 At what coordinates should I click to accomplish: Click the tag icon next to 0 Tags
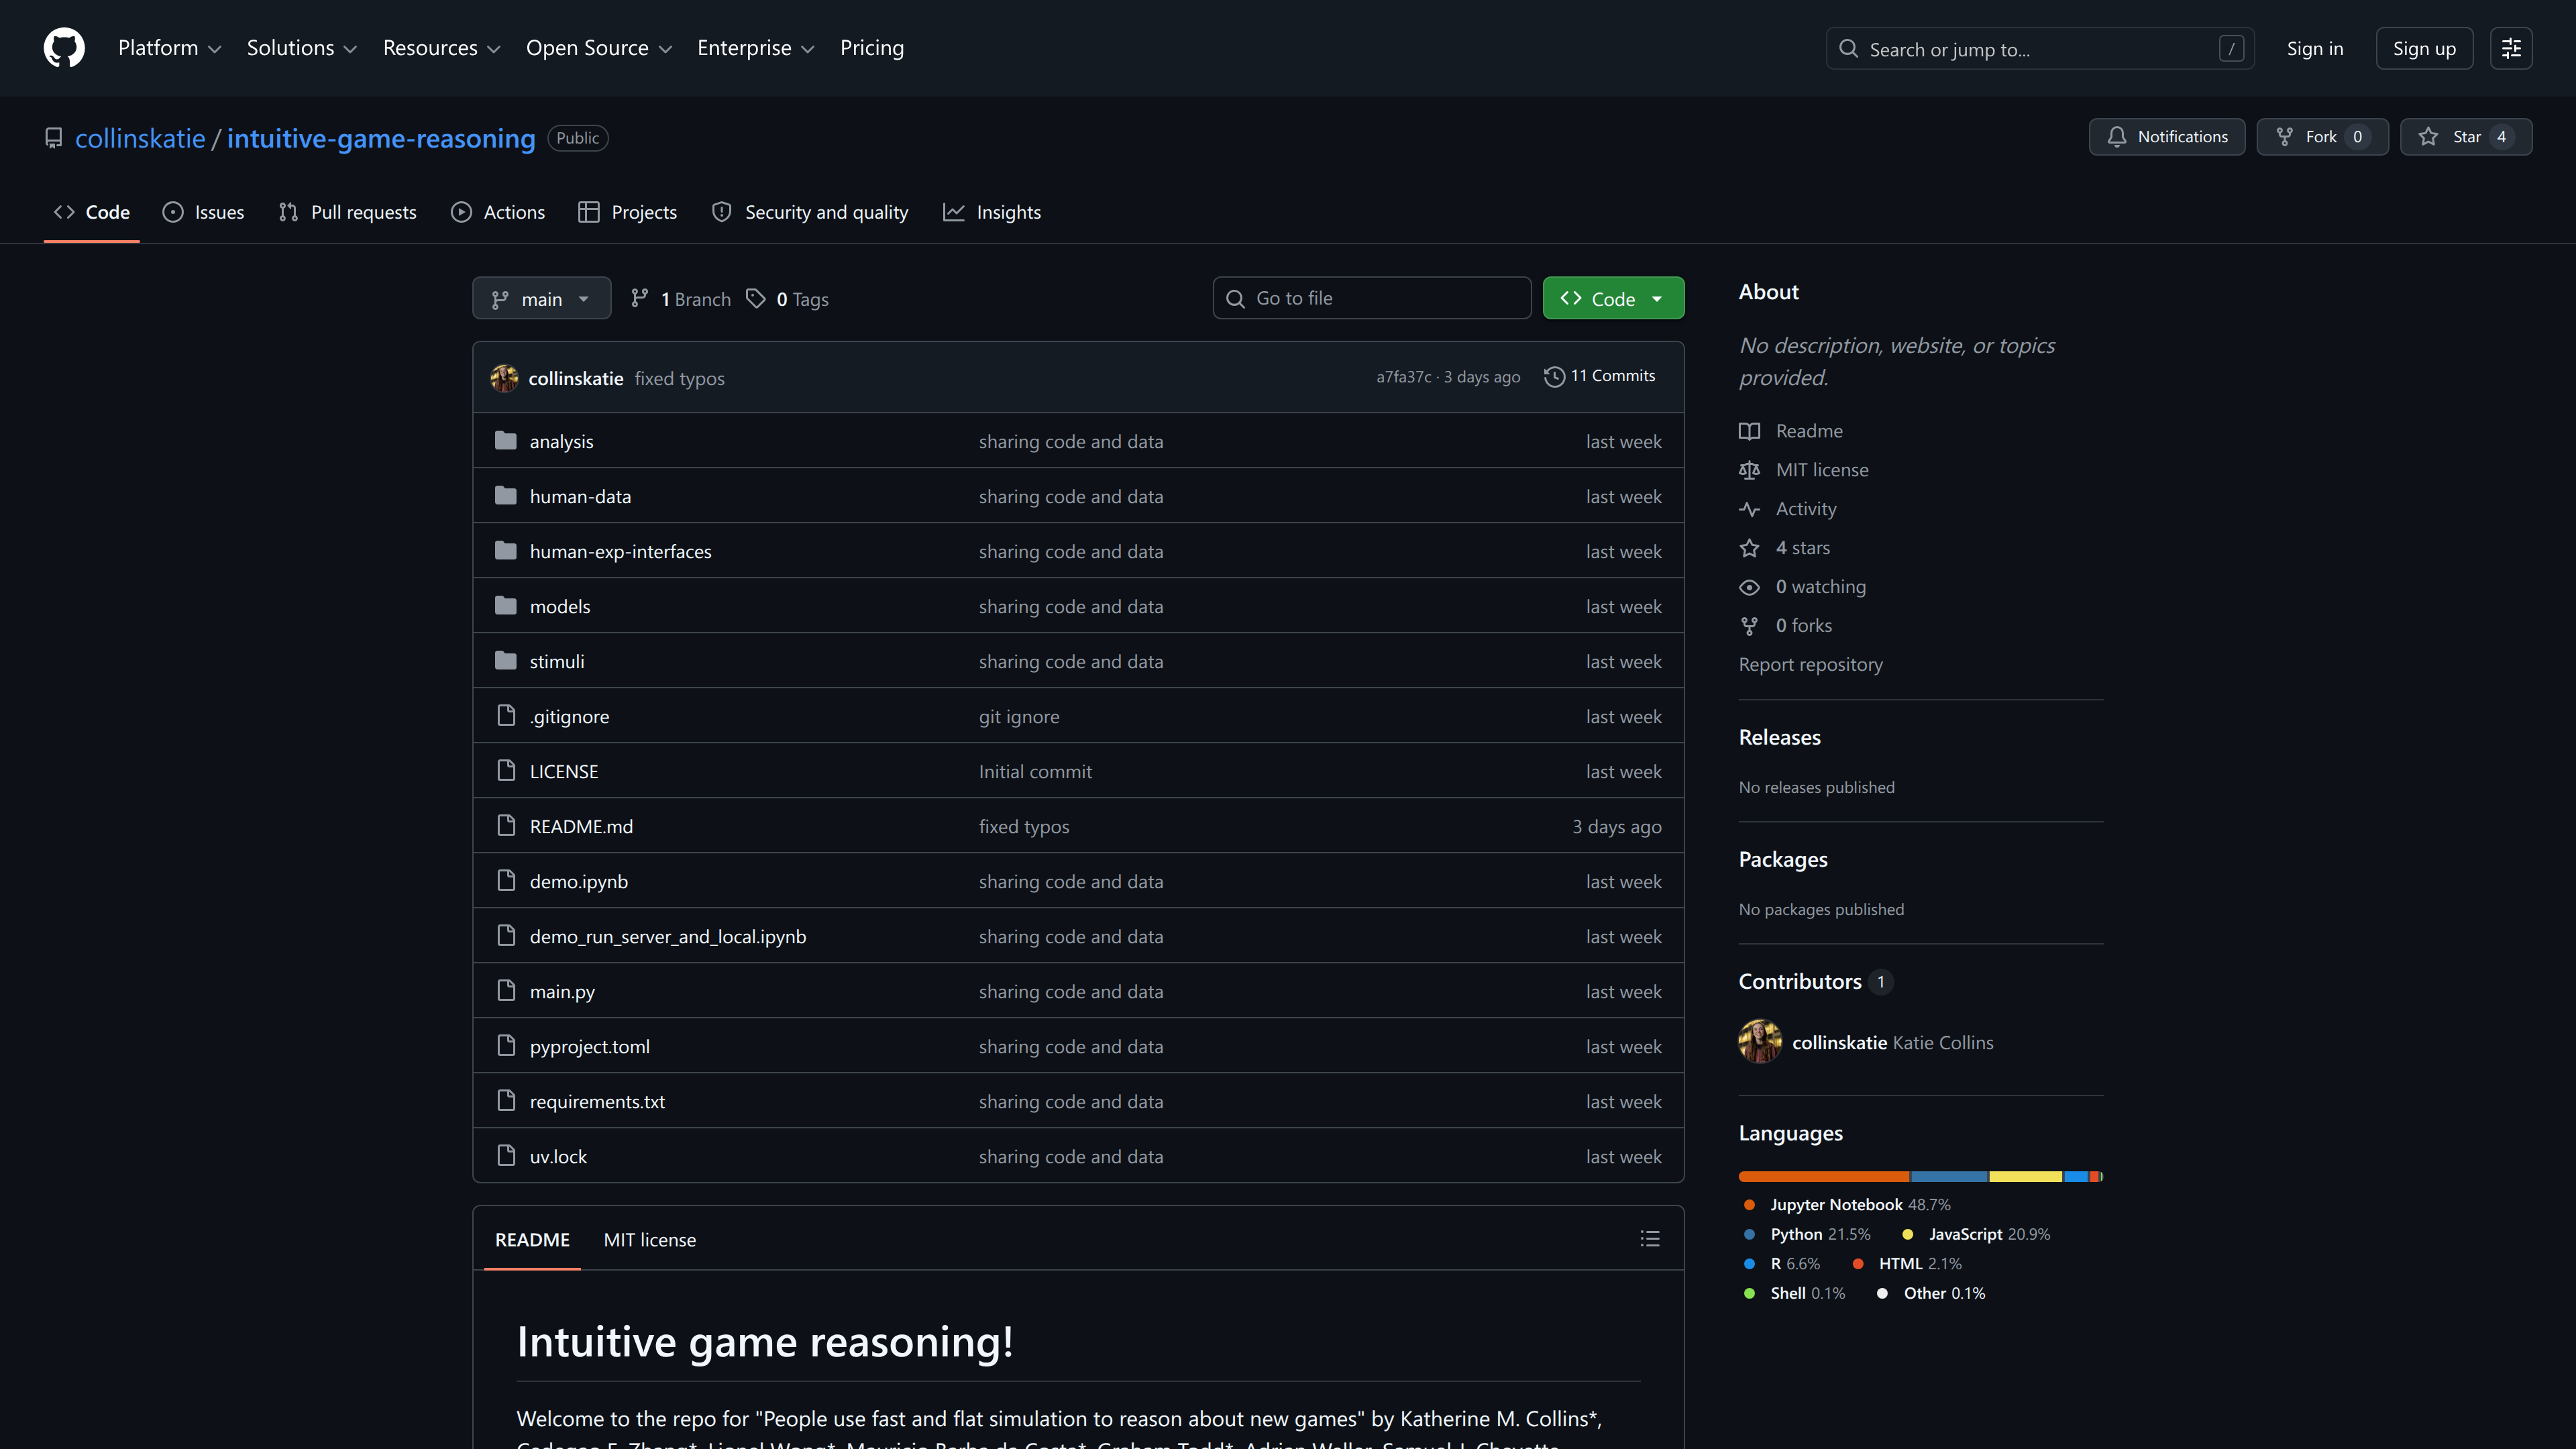[x=756, y=299]
